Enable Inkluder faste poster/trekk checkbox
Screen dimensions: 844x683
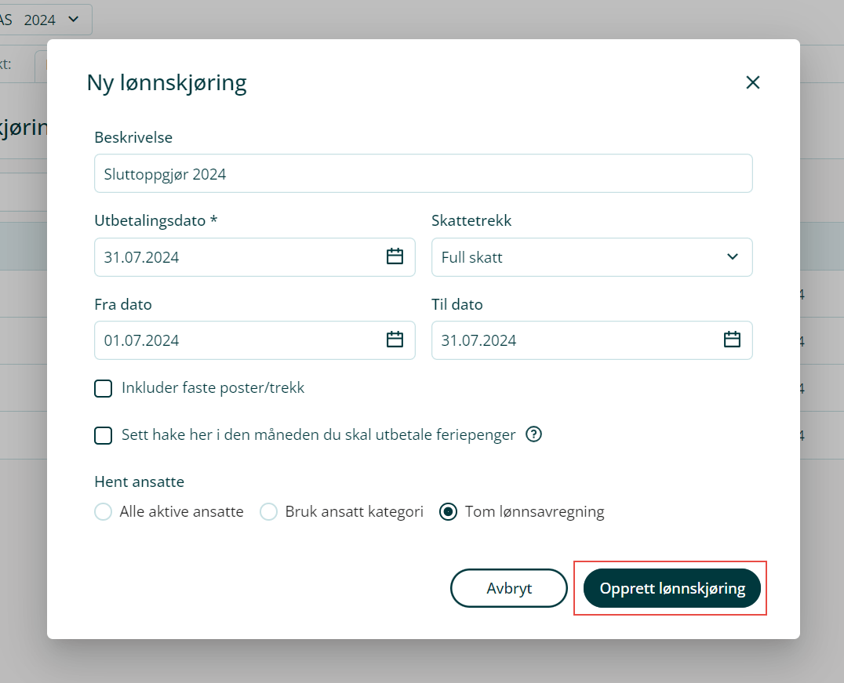pos(104,388)
